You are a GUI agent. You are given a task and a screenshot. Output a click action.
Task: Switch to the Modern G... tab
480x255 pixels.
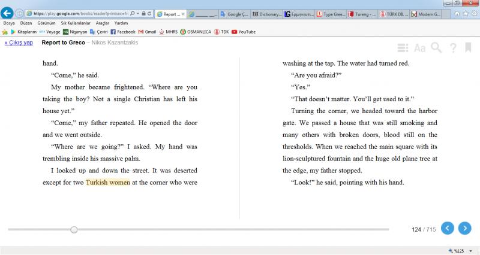pyautogui.click(x=426, y=14)
